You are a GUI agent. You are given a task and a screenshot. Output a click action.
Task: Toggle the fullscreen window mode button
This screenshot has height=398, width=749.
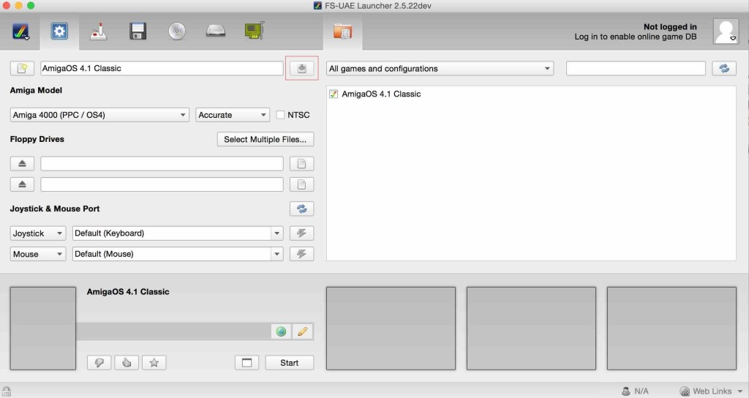[247, 363]
